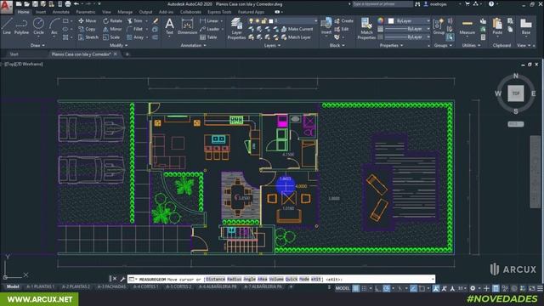
Task: Click the Move command
Action: click(x=87, y=20)
